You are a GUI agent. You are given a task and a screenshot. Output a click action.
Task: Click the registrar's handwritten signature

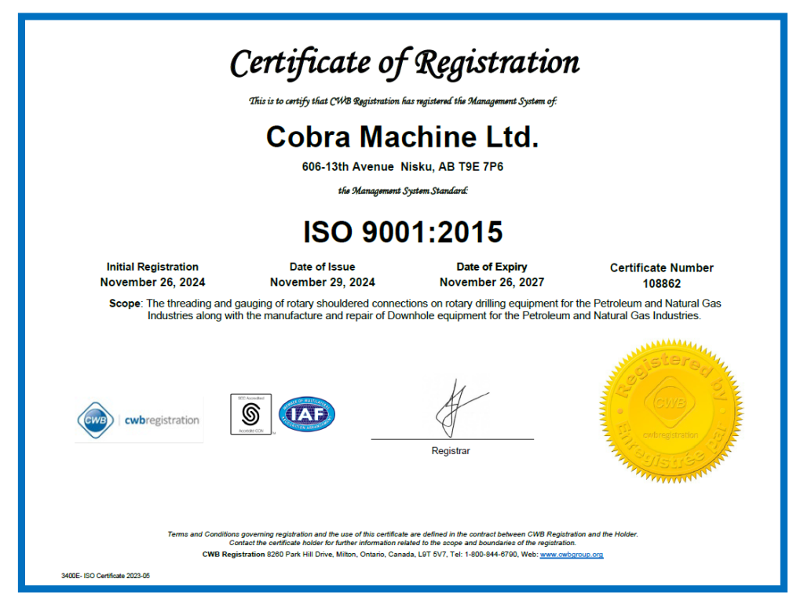(462, 409)
